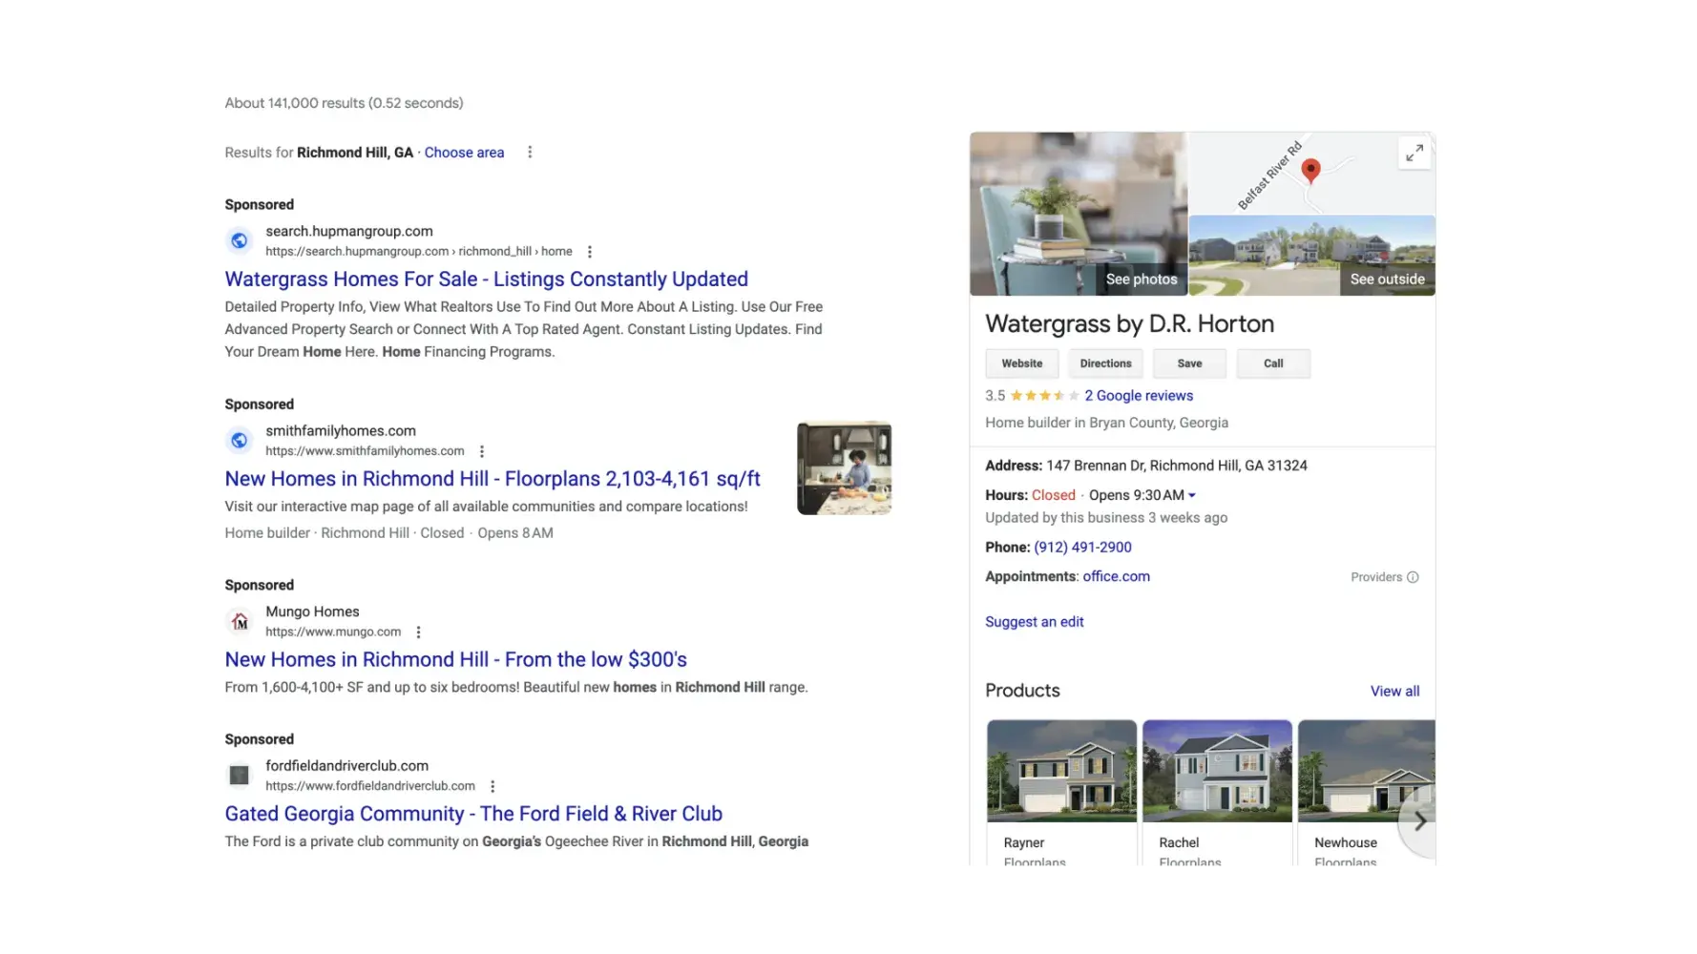The height and width of the screenshot is (954, 1697).
Task: Open the Newhouse floorplan product image
Action: click(1367, 771)
